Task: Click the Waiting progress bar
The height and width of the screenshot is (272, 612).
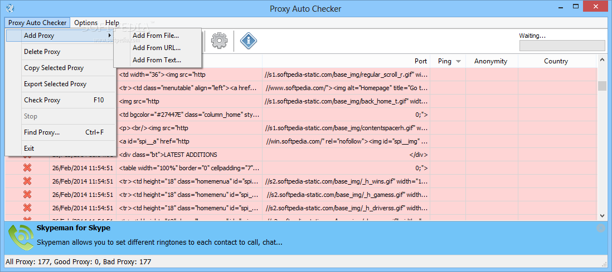Action: (x=562, y=46)
